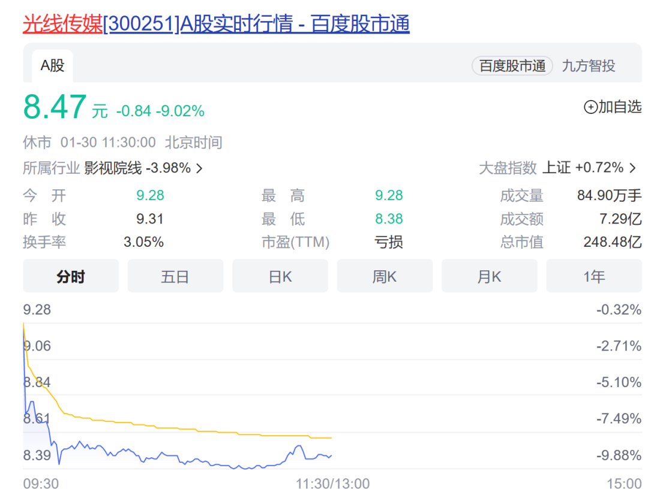Click the 15:00 time axis label
The width and height of the screenshot is (648, 498).
pos(624,484)
